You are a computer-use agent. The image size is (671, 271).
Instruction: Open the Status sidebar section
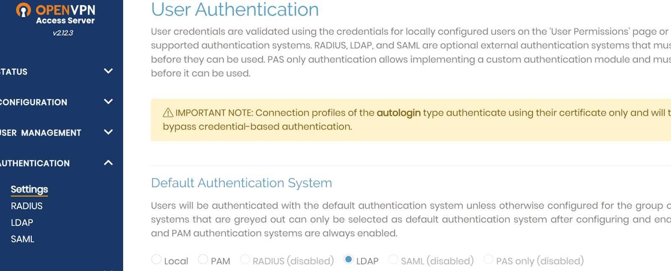coord(14,72)
